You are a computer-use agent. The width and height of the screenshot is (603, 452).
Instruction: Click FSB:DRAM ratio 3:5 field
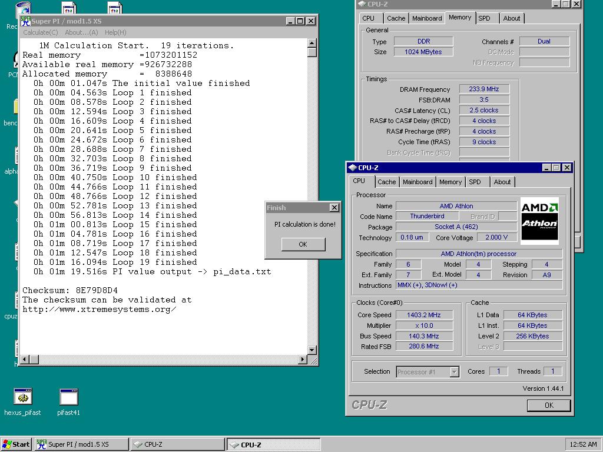point(484,99)
